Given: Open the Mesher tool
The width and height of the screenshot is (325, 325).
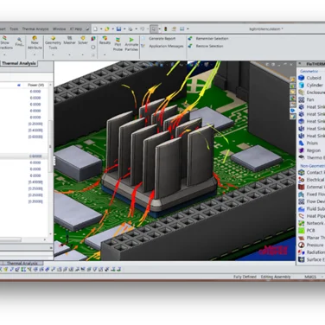Looking at the screenshot, I should (x=69, y=41).
